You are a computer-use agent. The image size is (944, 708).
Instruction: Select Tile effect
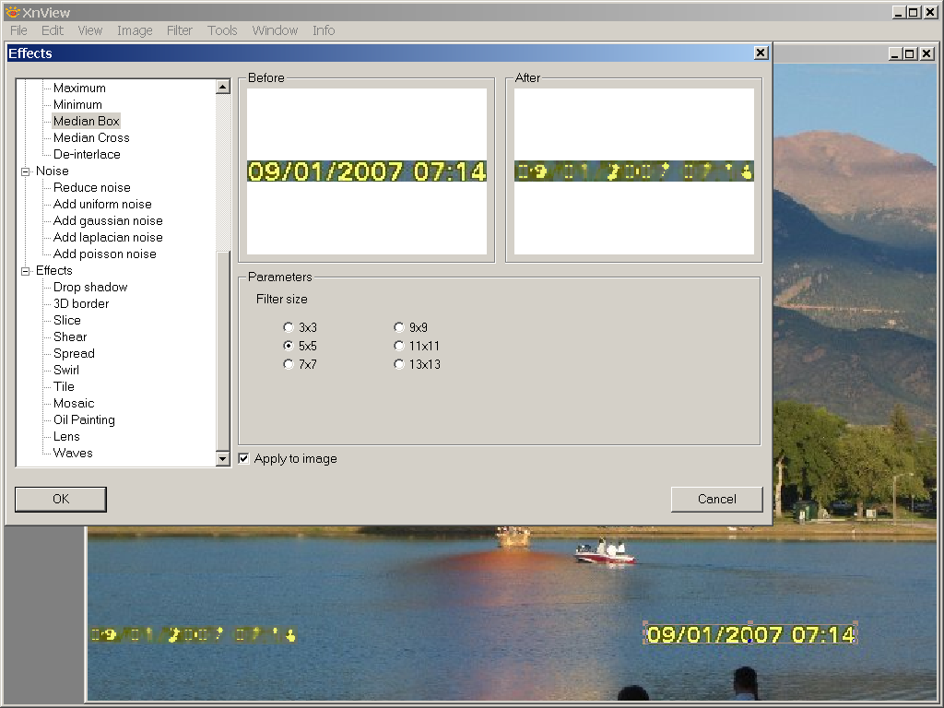click(x=64, y=386)
